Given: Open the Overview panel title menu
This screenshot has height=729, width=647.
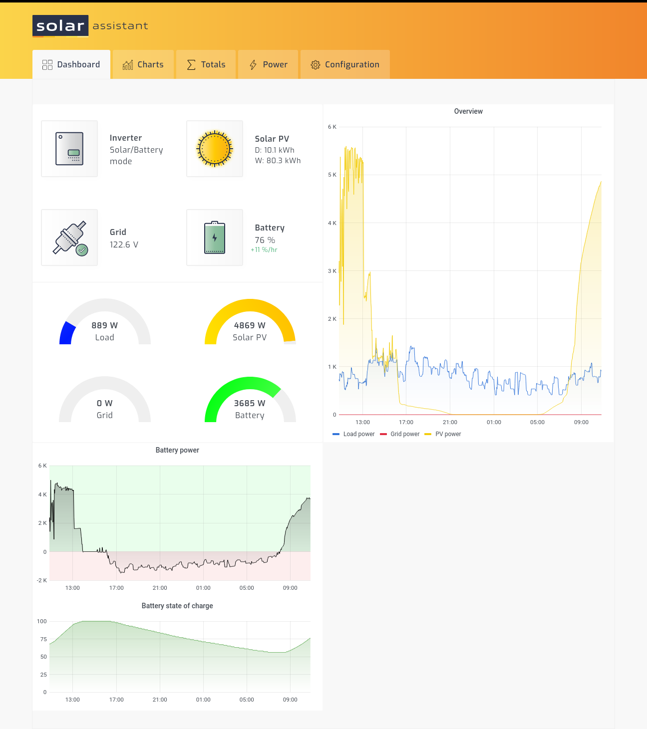Looking at the screenshot, I should click(468, 111).
